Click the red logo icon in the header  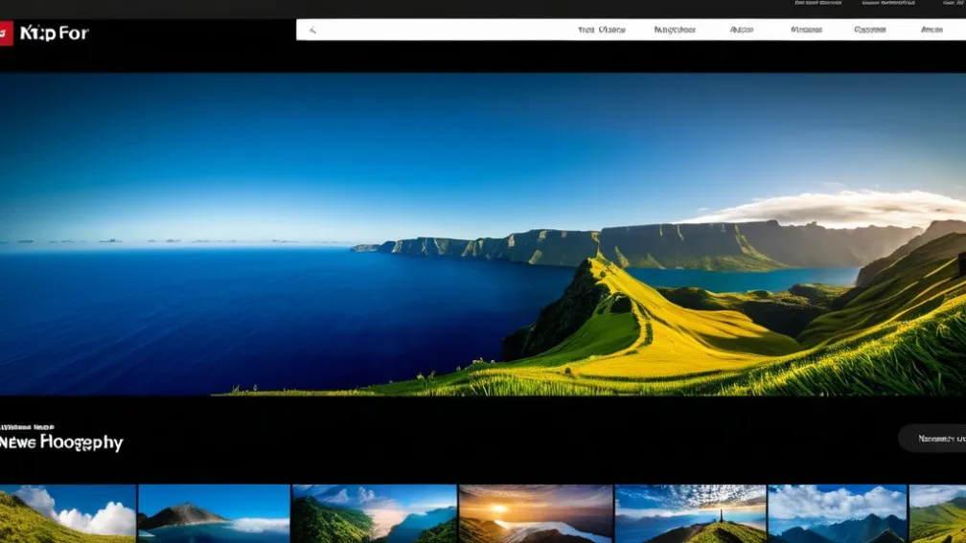pyautogui.click(x=6, y=34)
